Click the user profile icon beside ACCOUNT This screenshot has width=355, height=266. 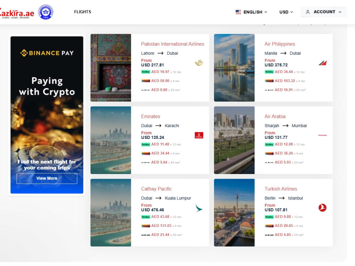click(x=308, y=12)
